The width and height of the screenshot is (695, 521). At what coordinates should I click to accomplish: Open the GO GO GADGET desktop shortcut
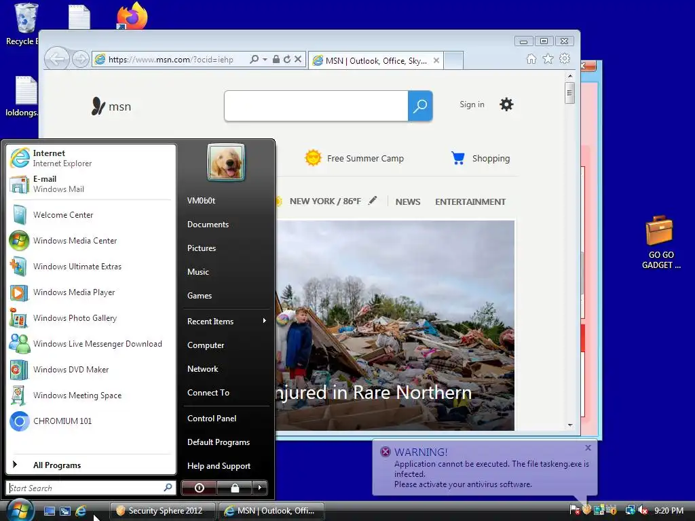click(x=661, y=242)
